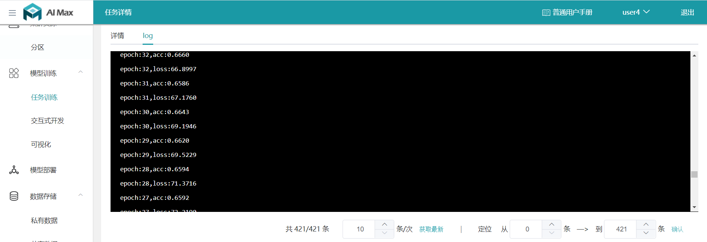Open 模型部署 in sidebar

tap(43, 170)
